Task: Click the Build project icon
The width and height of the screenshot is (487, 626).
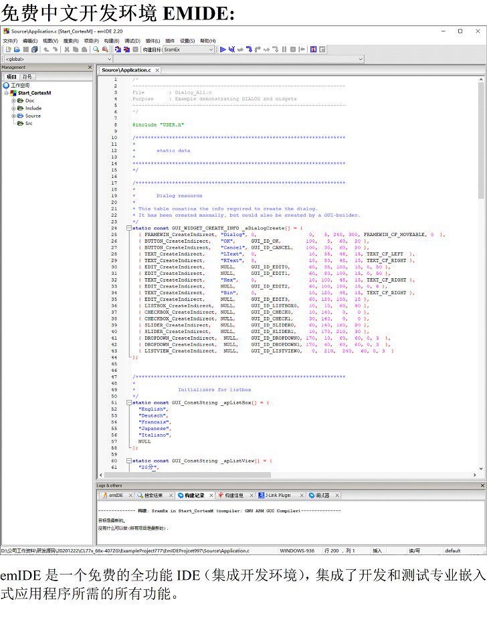Action: point(118,49)
